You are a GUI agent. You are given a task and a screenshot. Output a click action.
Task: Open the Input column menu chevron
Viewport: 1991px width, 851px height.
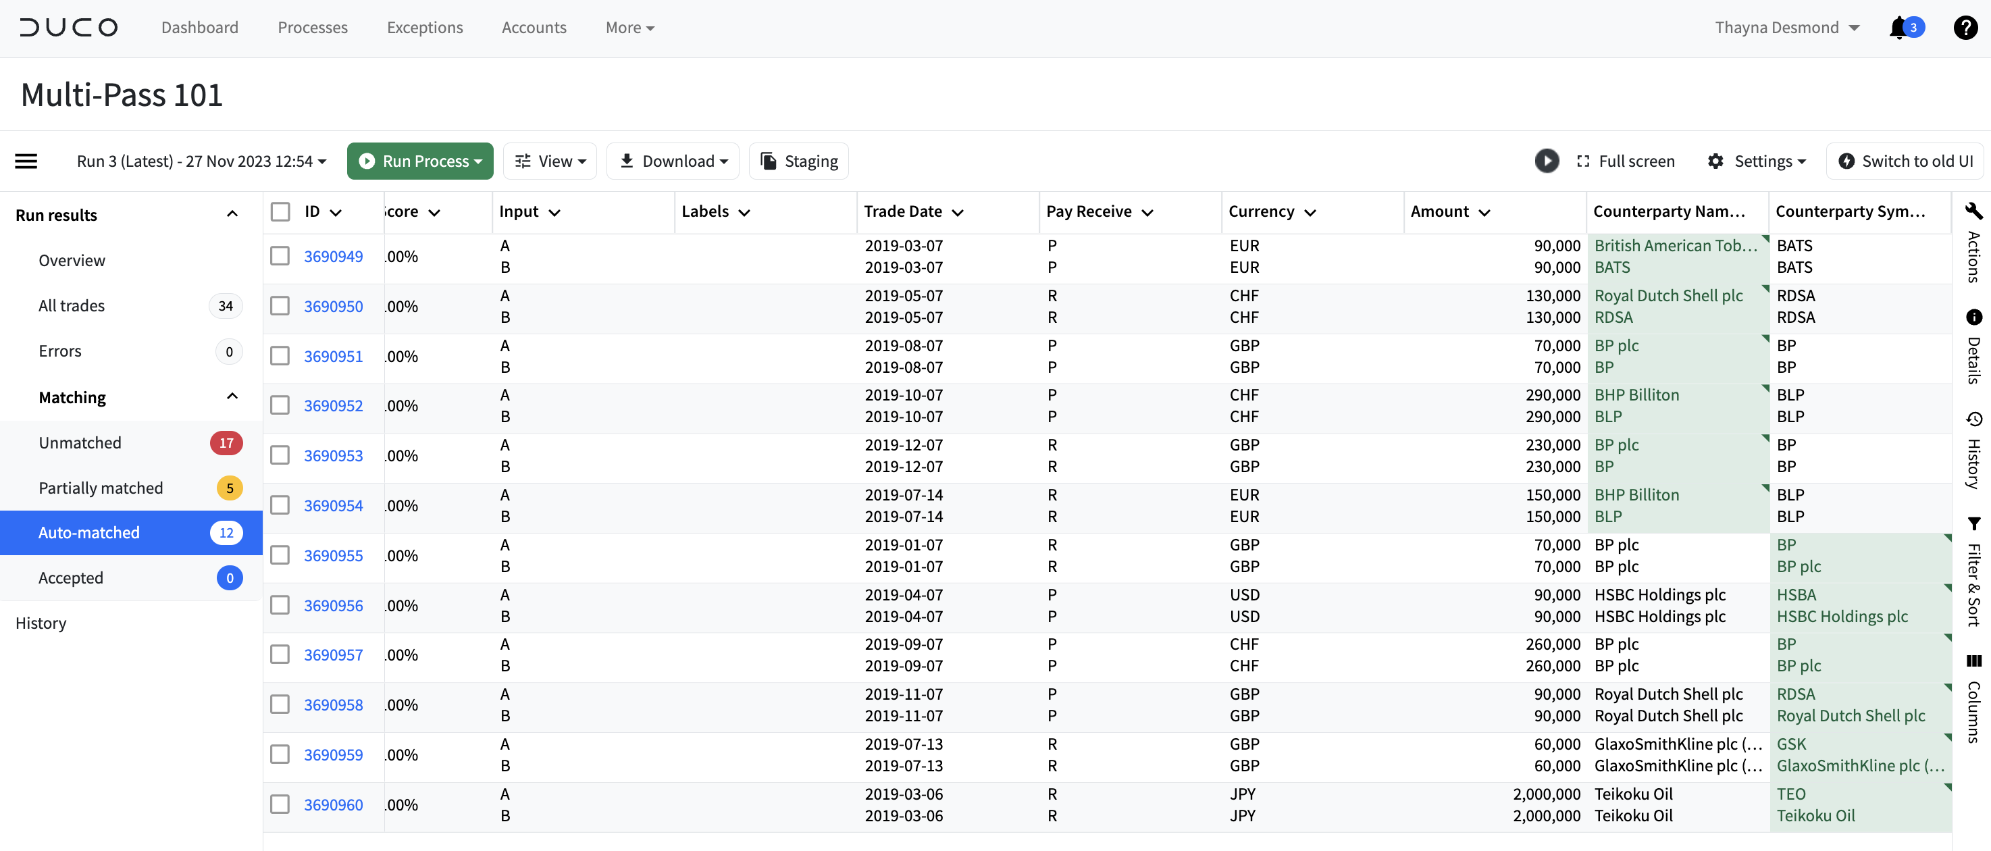point(554,213)
